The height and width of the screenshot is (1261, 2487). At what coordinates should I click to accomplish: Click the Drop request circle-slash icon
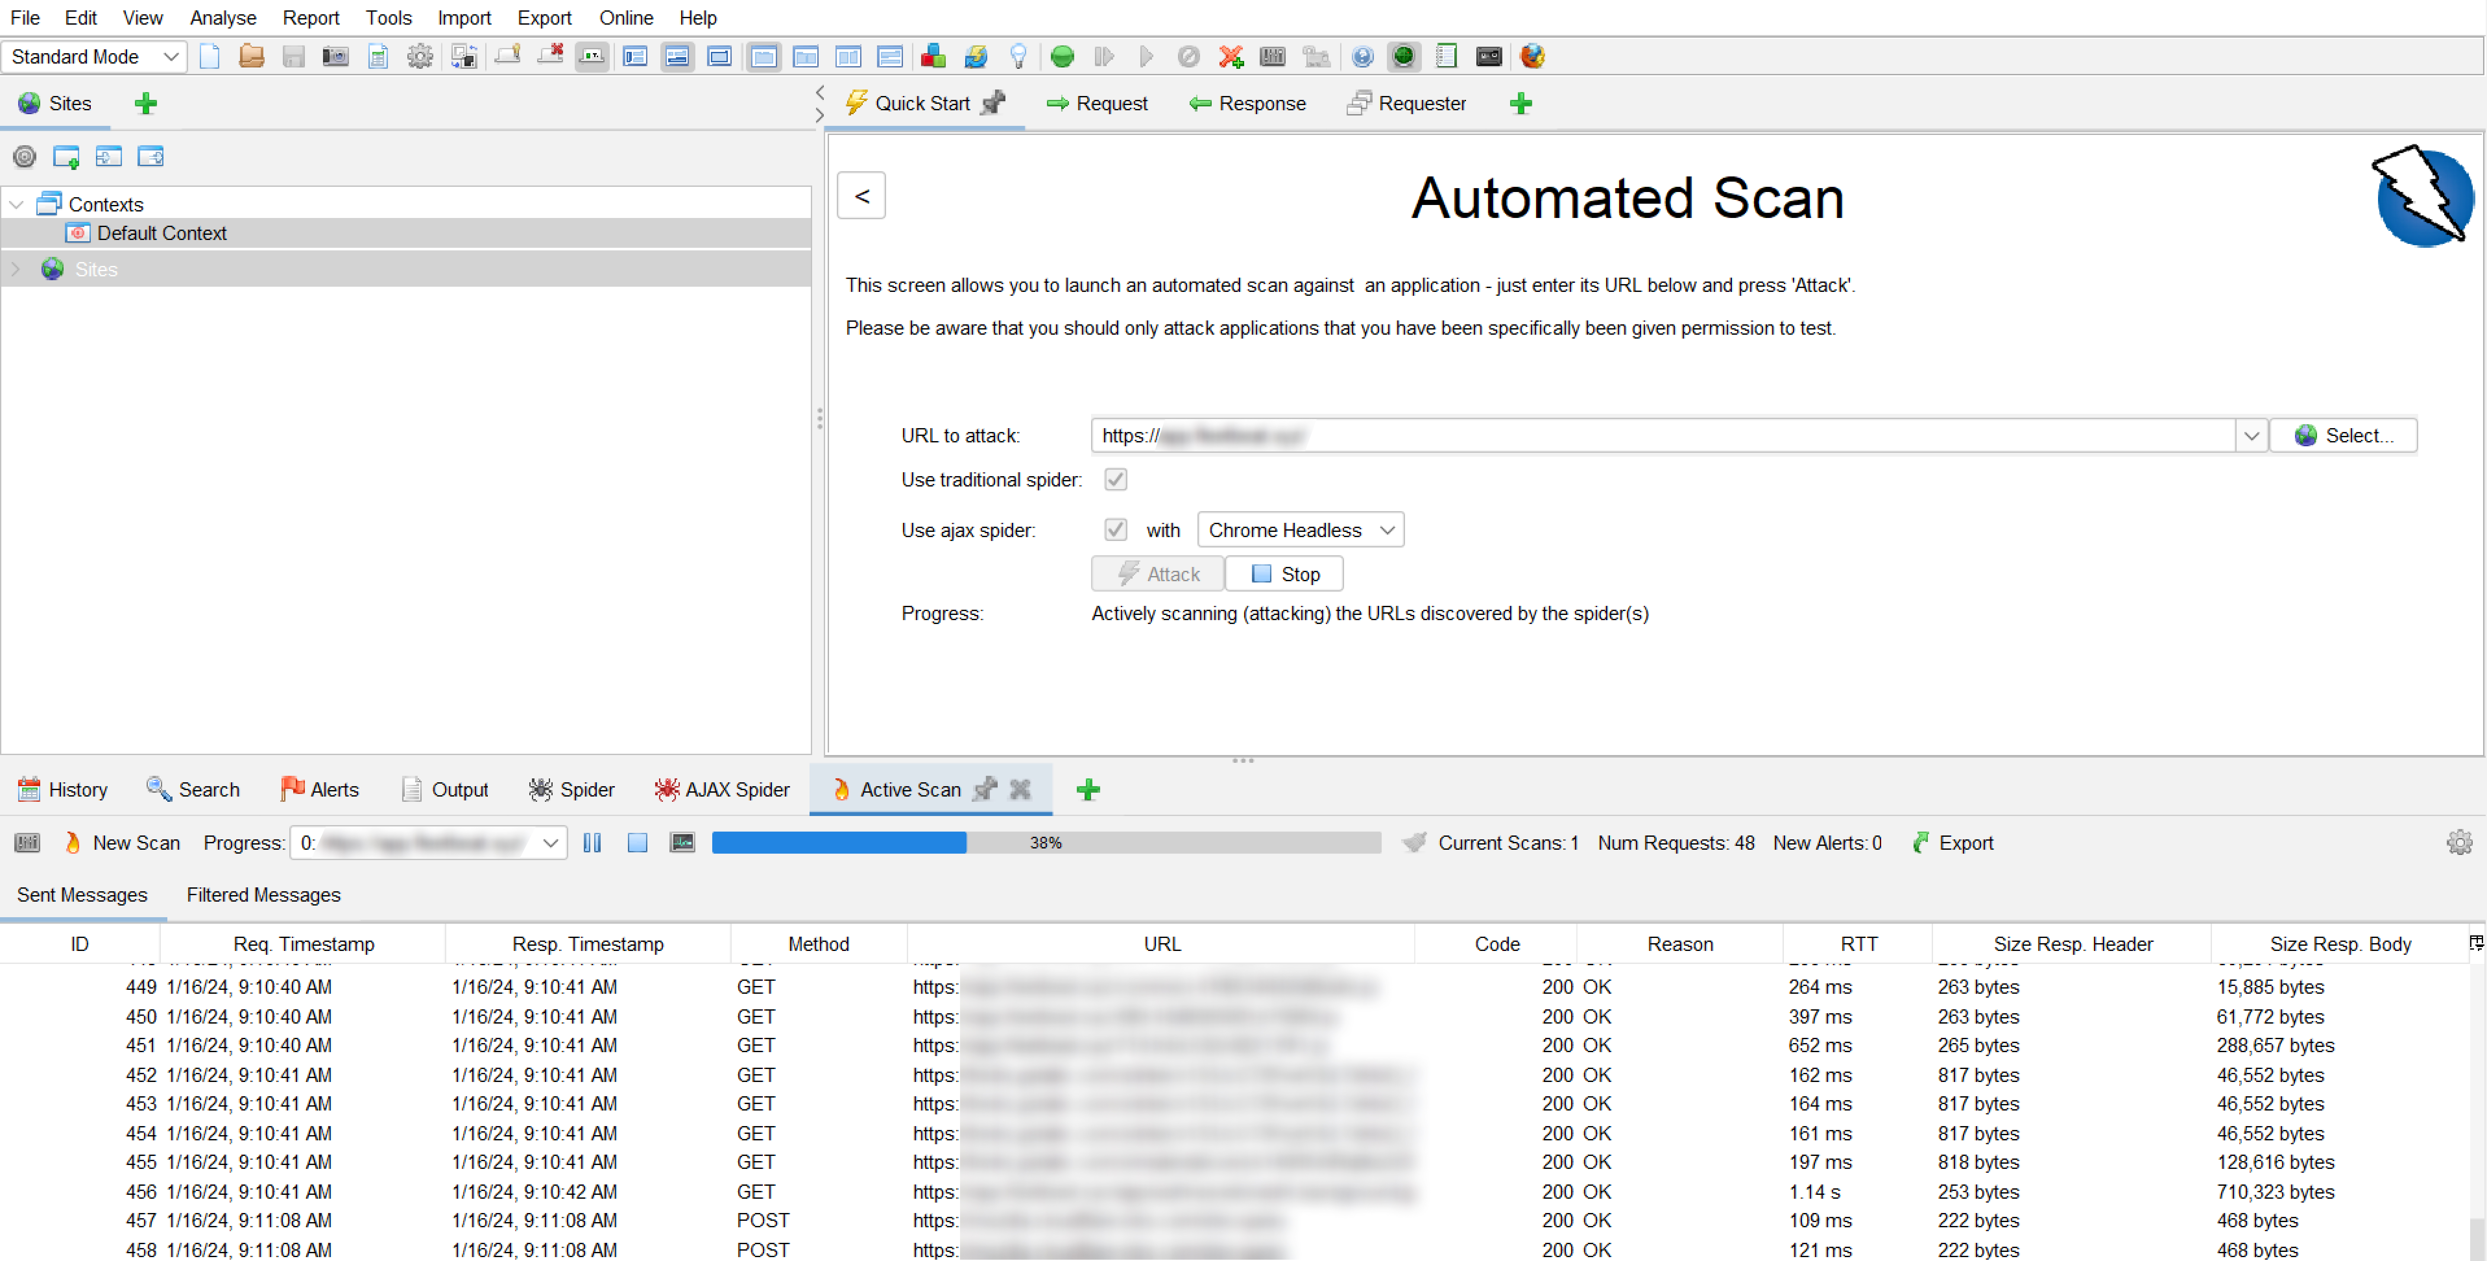pos(1188,56)
